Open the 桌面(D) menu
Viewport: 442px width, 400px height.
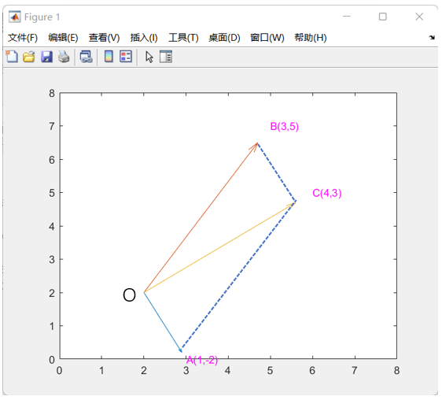pyautogui.click(x=224, y=38)
